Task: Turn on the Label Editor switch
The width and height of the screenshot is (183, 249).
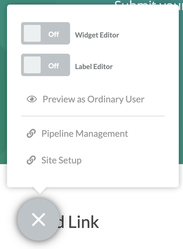Action: (x=46, y=65)
